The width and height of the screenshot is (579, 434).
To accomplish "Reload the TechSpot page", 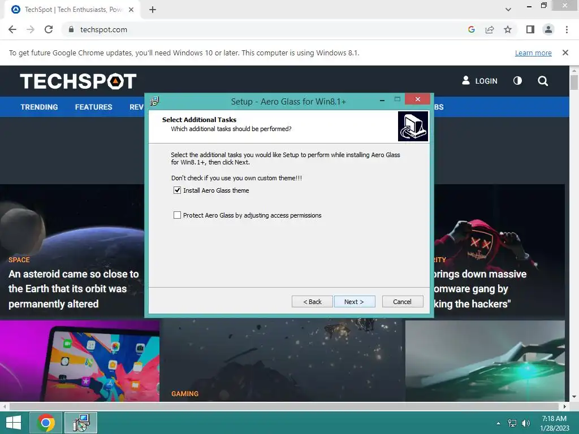I will click(x=49, y=29).
